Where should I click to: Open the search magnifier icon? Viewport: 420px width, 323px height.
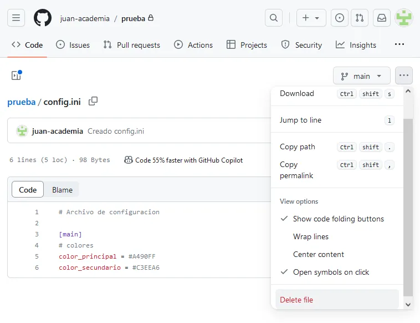[273, 18]
